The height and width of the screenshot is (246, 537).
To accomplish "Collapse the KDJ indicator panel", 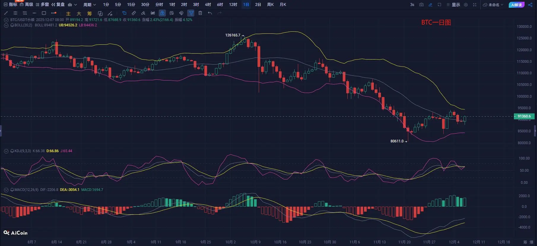I will coord(6,151).
